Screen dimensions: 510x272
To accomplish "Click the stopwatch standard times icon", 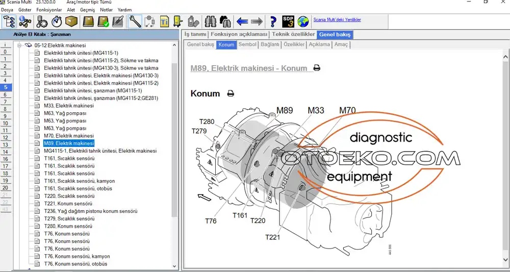I will click(57, 21).
